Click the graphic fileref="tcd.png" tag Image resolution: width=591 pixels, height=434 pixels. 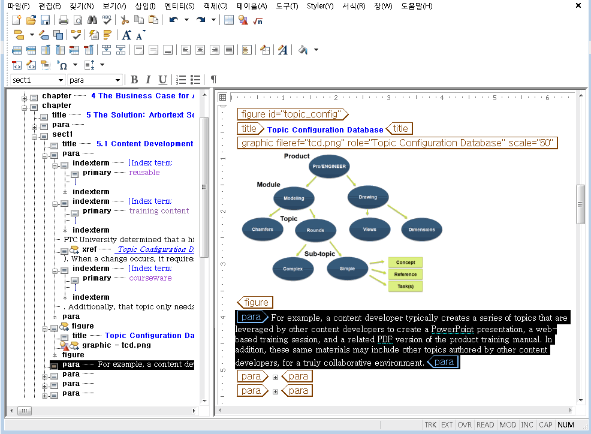pos(397,143)
